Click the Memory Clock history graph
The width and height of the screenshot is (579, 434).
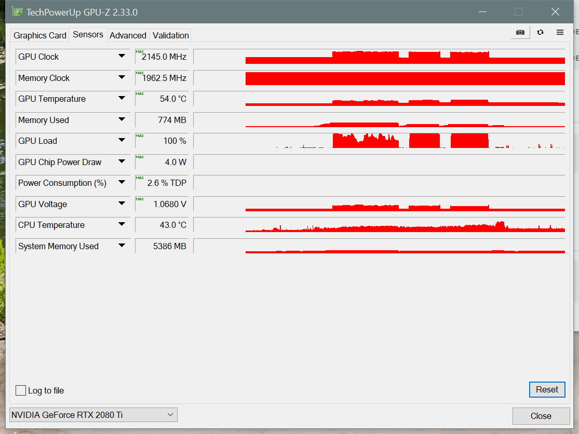pos(379,78)
